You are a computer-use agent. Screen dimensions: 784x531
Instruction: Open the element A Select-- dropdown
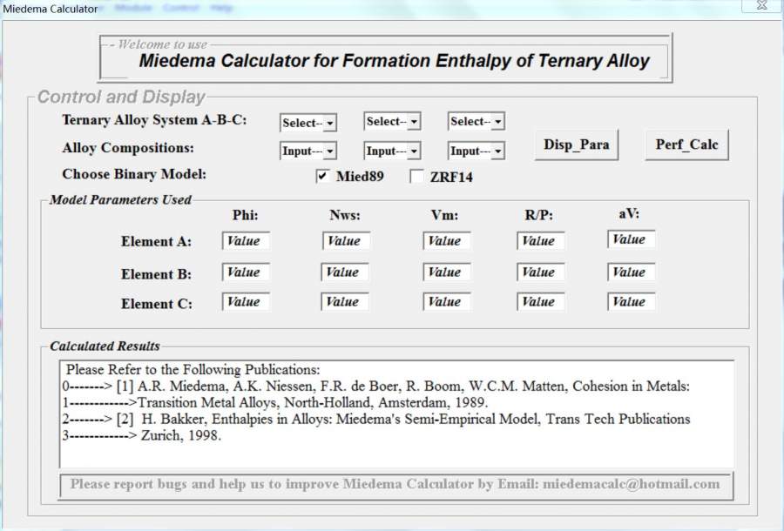tap(308, 123)
